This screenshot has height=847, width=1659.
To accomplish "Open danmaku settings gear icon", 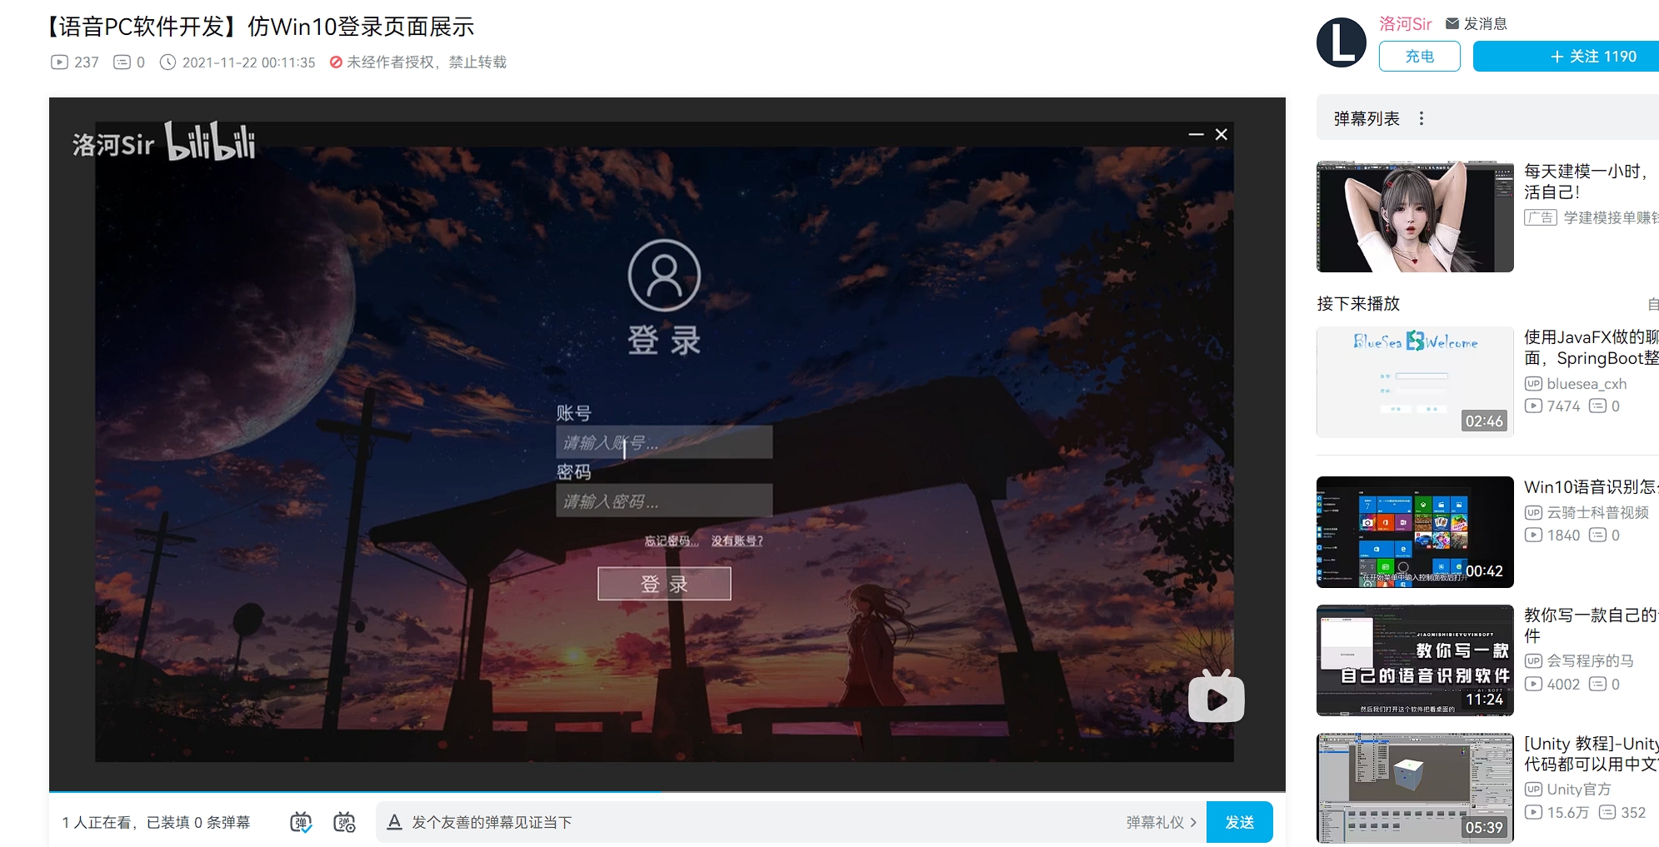I will click(344, 822).
